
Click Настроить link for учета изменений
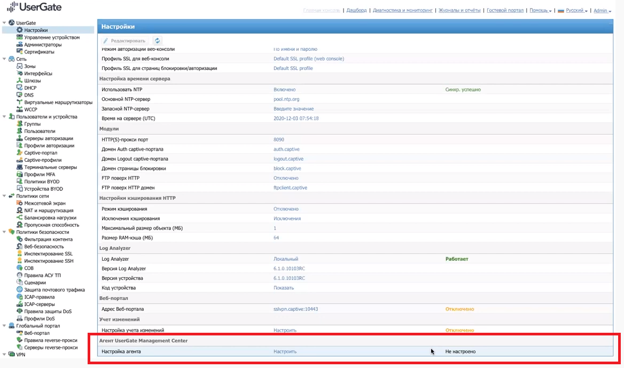[x=285, y=330]
